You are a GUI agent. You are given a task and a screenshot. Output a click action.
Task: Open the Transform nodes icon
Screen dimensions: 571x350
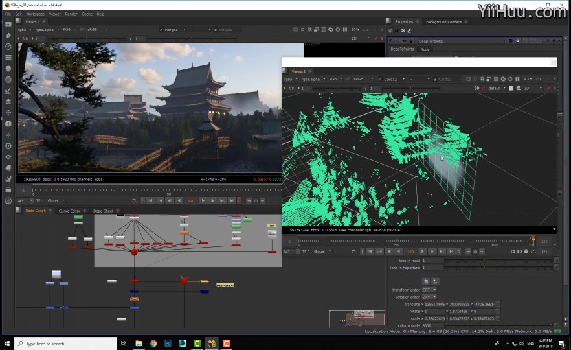(x=8, y=113)
